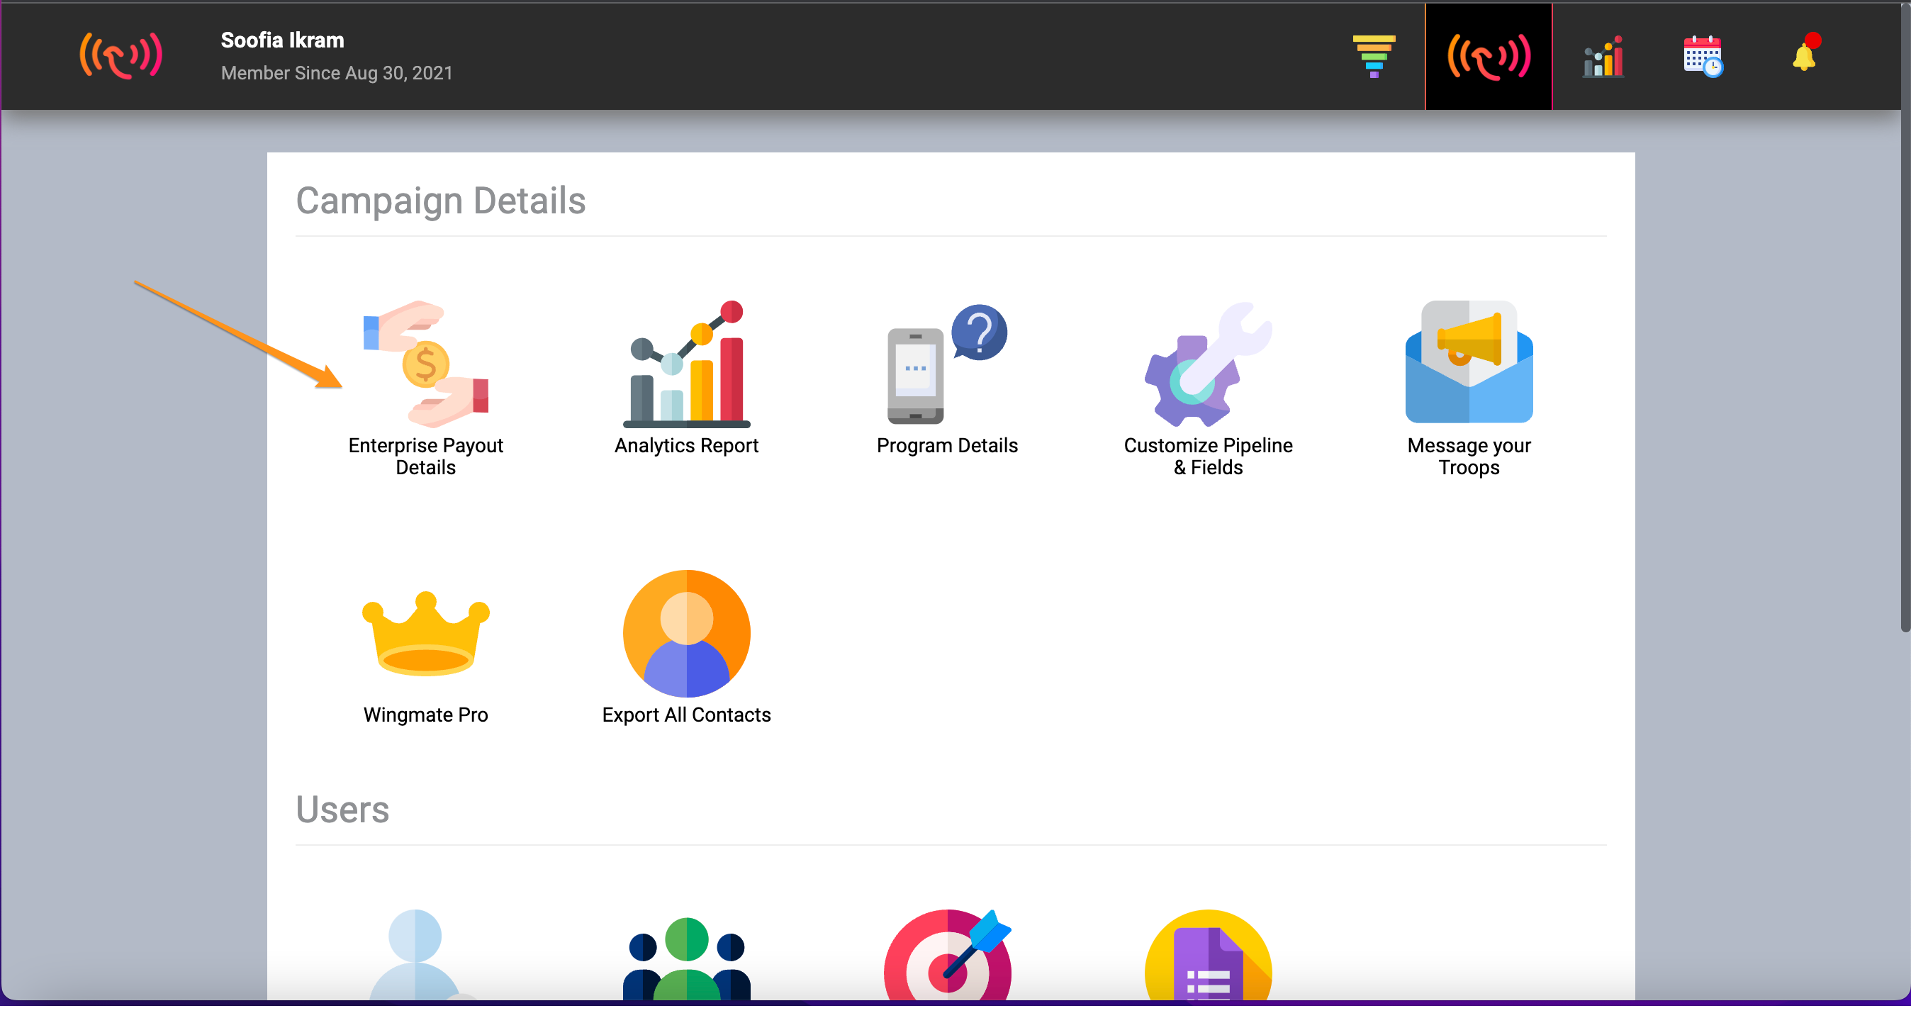Click the Member Since Aug 30, 2021 text
This screenshot has height=1035, width=1911.
click(x=337, y=74)
